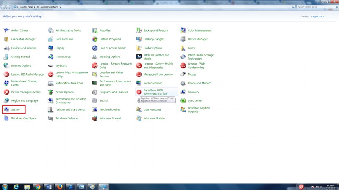The height and width of the screenshot is (190, 339).
Task: Open RemoteApp and Desktop Connections link
Action: pyautogui.click(x=71, y=101)
